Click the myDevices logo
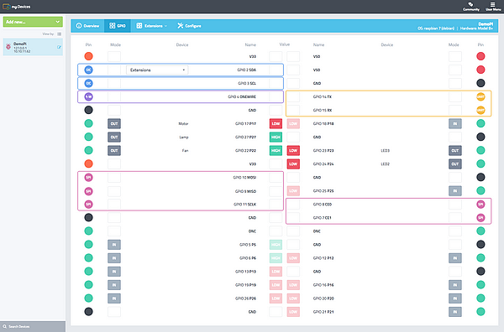 click(17, 7)
